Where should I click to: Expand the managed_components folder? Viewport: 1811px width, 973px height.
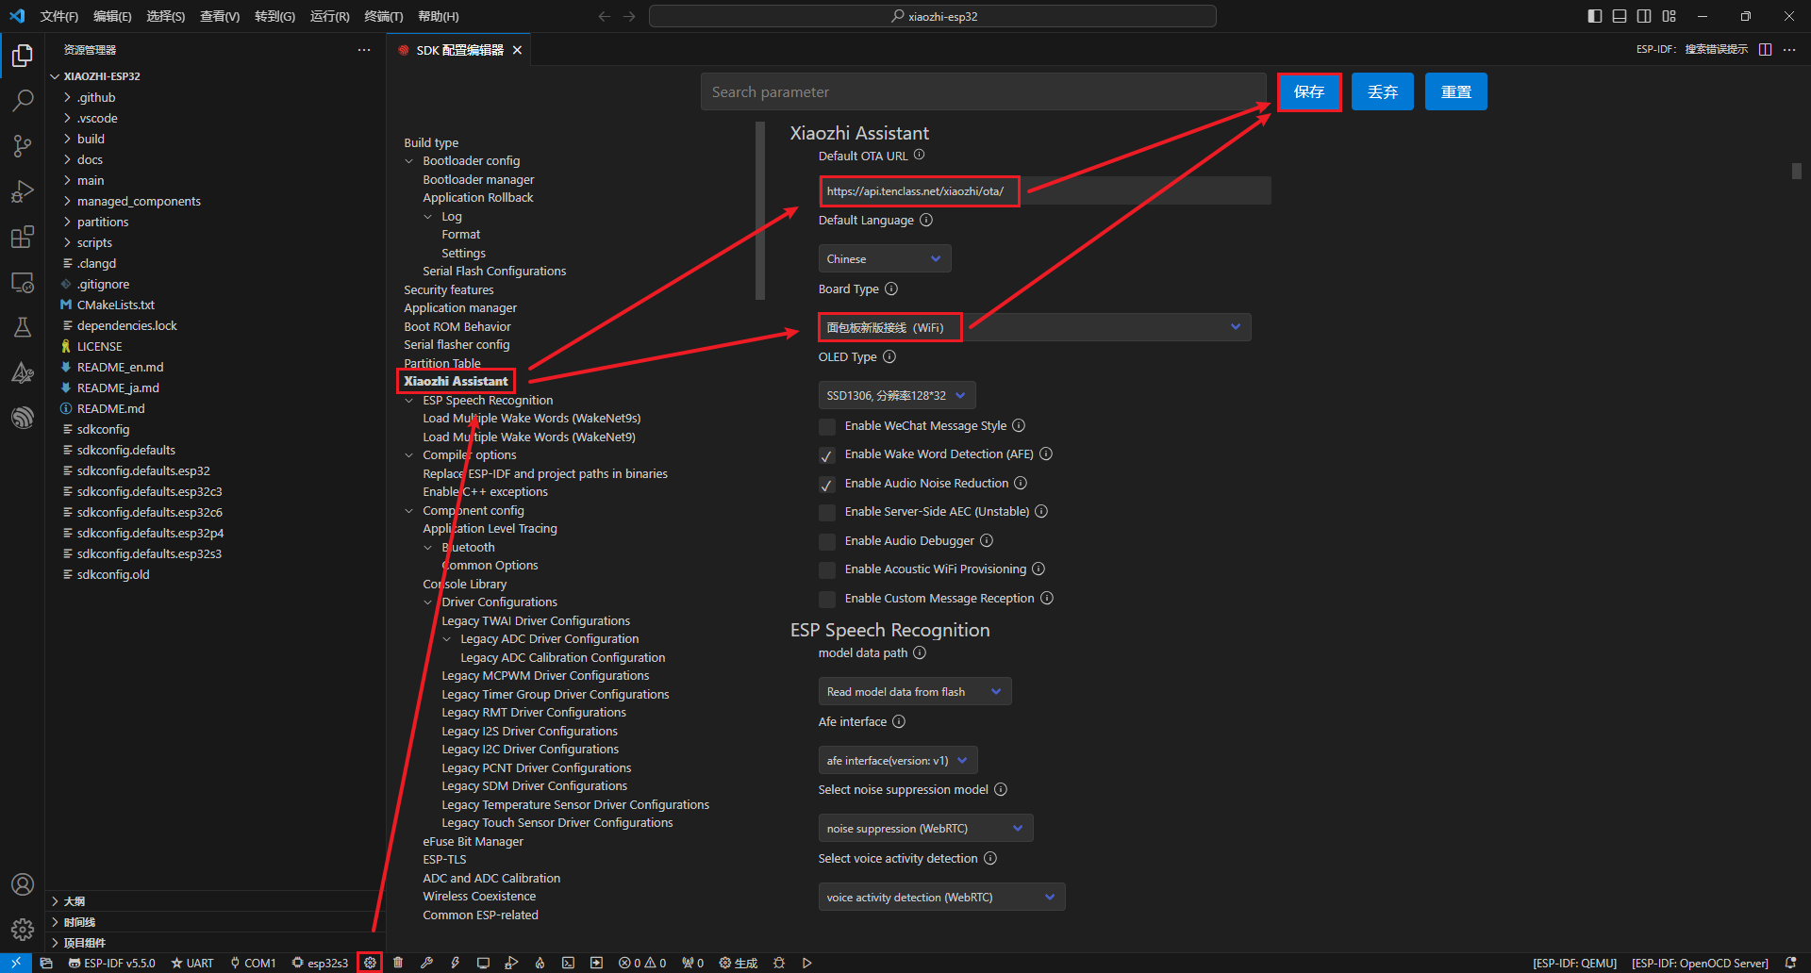139,201
